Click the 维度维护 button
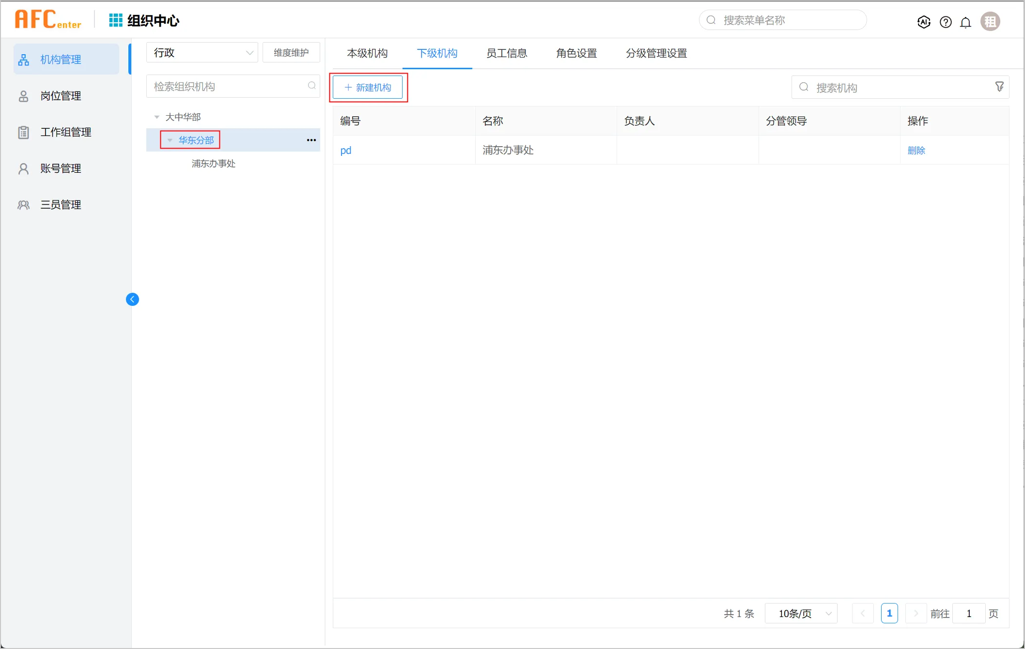The width and height of the screenshot is (1025, 649). [x=291, y=53]
